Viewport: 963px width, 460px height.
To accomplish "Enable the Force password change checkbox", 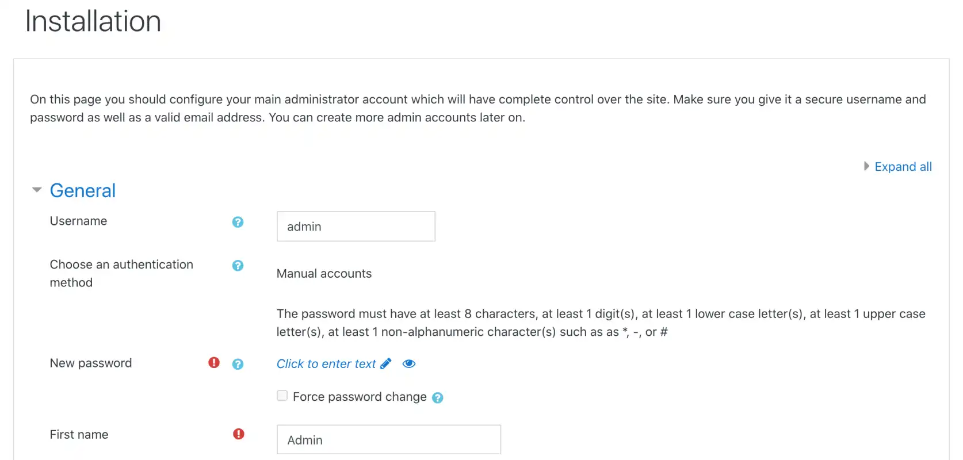I will (x=282, y=396).
